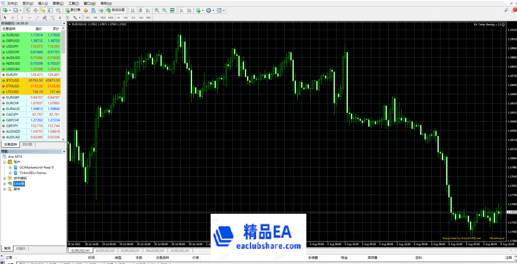This screenshot has height=264, width=517.
Task: Open the 工具 menu
Action: 74,3
